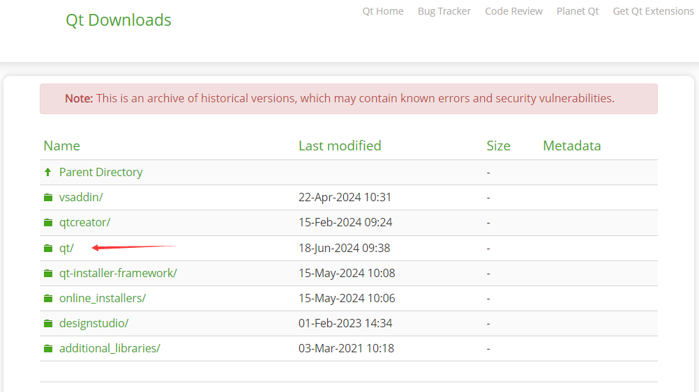Select Code Review navigation item
699x392 pixels.
513,11
